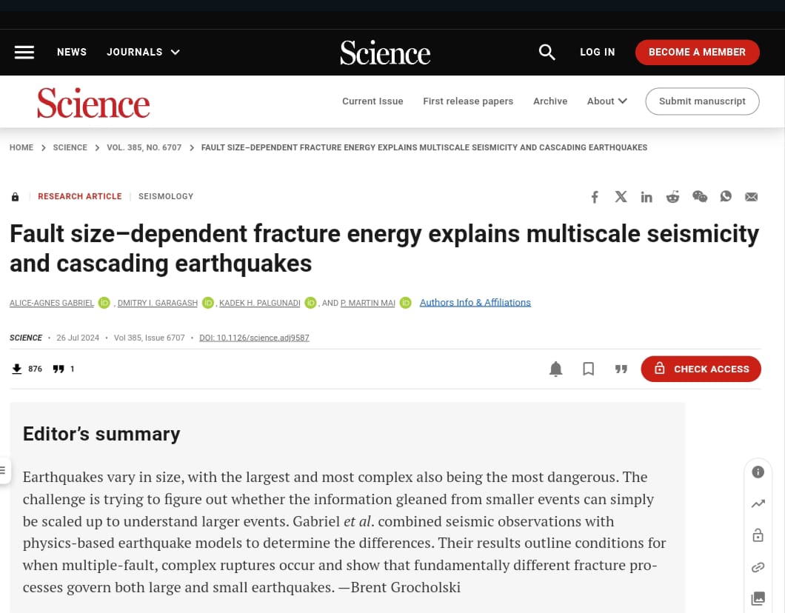This screenshot has height=613, width=785.
Task: Toggle bookmark for this article
Action: click(588, 369)
